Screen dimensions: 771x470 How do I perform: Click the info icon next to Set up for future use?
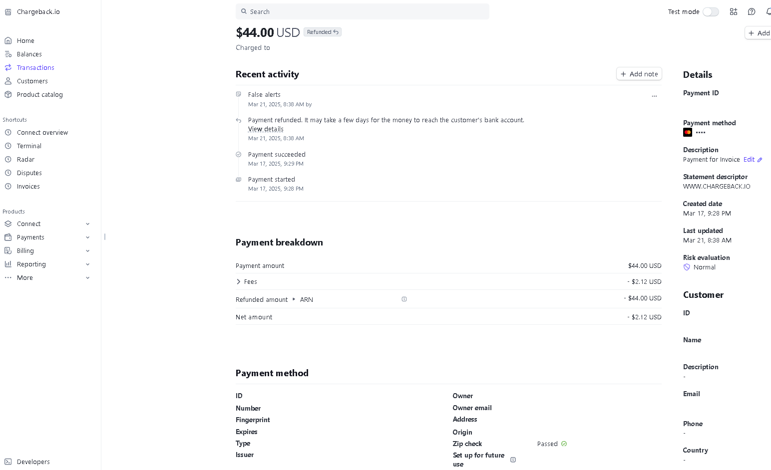tap(513, 460)
